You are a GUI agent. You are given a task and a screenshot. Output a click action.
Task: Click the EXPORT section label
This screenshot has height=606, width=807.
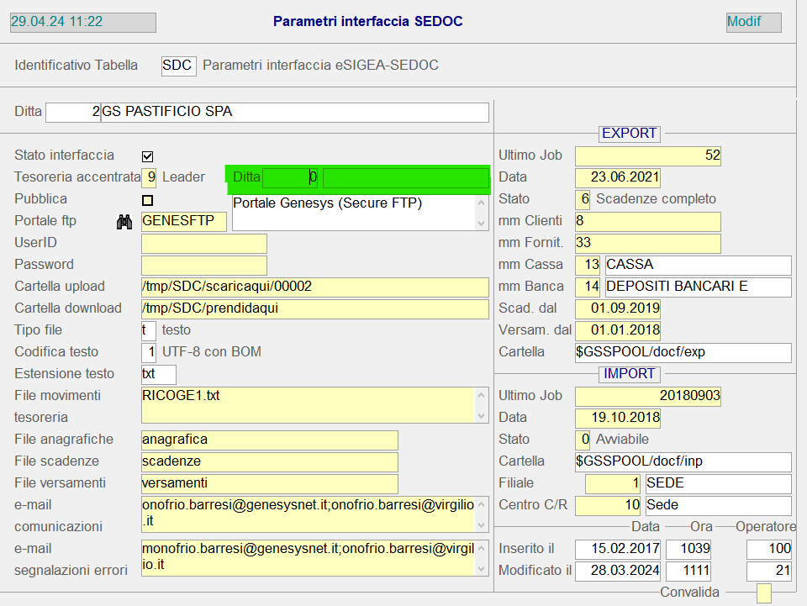click(630, 133)
